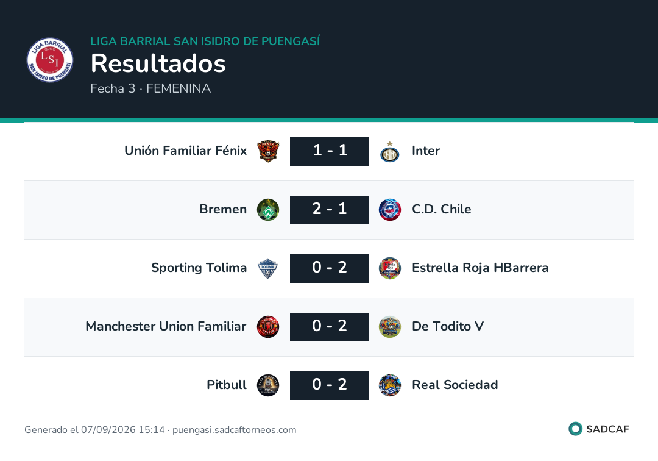Click the C.D. Chile crest
Screen dimensions: 658x461
click(389, 210)
